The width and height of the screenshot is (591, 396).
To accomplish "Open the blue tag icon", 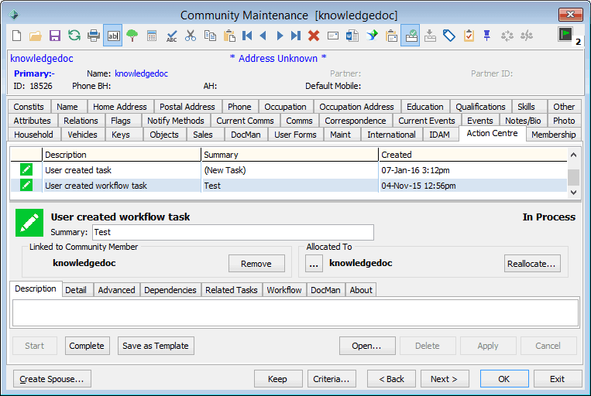I will pos(449,36).
